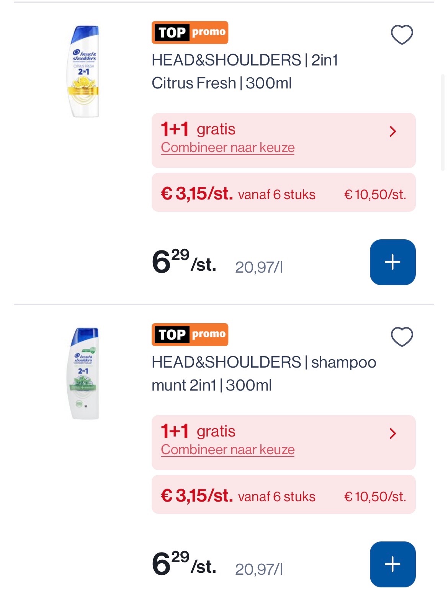Add Citrus Fresh shampoo to cart

point(392,262)
